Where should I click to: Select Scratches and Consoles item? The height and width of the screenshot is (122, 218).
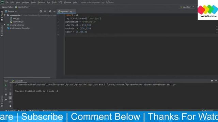click(18, 28)
